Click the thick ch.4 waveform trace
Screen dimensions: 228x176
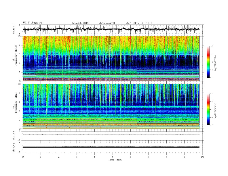[x=111, y=147]
